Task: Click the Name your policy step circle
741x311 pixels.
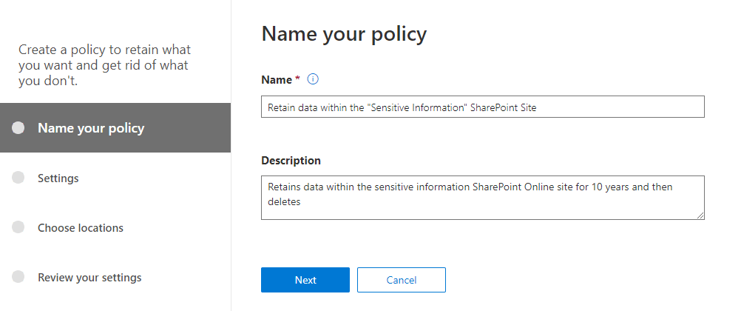Action: coord(19,128)
